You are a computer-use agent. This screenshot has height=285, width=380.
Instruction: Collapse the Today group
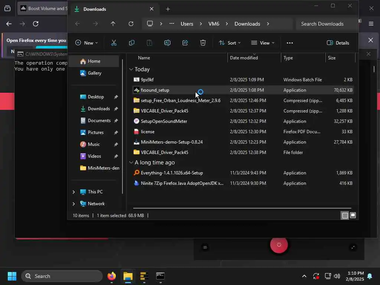click(131, 69)
